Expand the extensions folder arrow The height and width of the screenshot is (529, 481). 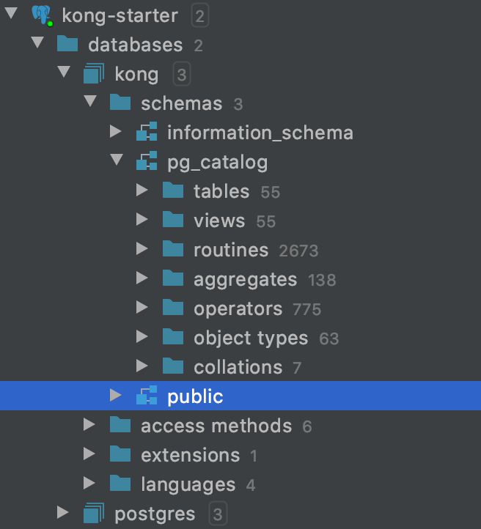tap(89, 454)
